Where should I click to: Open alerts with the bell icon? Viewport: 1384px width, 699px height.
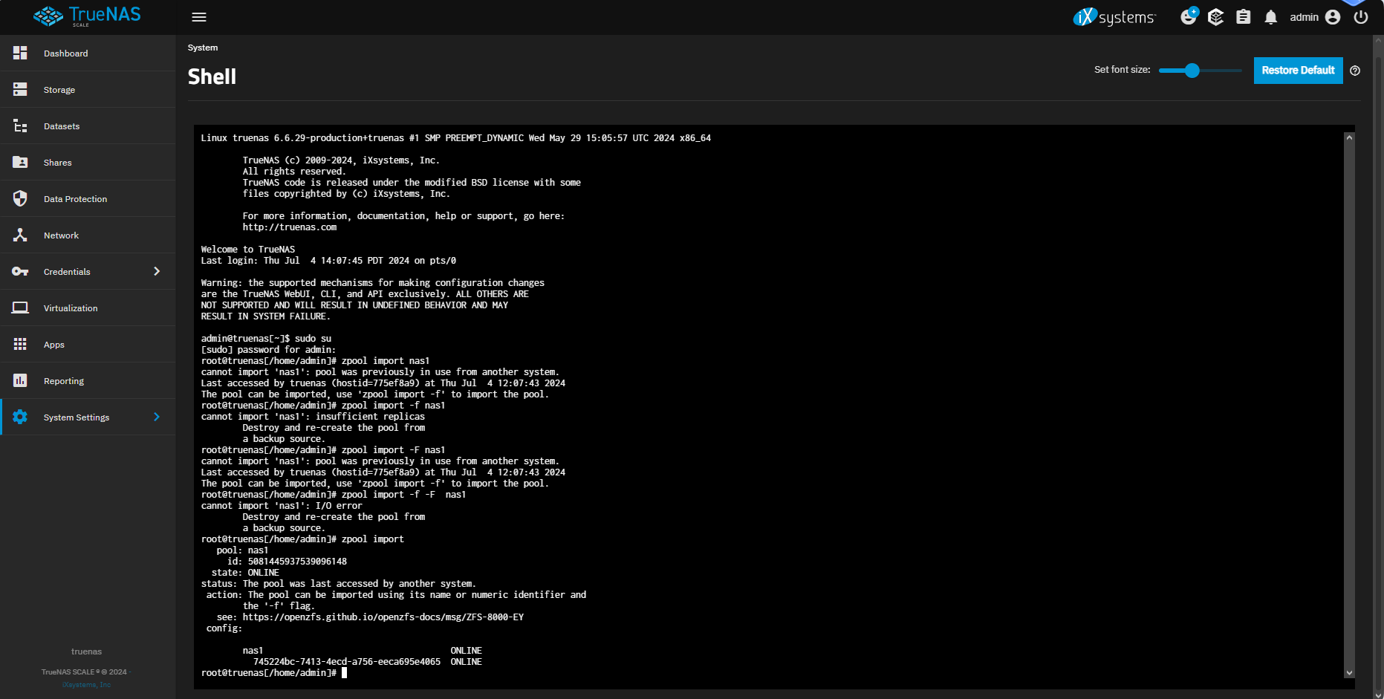(x=1271, y=17)
